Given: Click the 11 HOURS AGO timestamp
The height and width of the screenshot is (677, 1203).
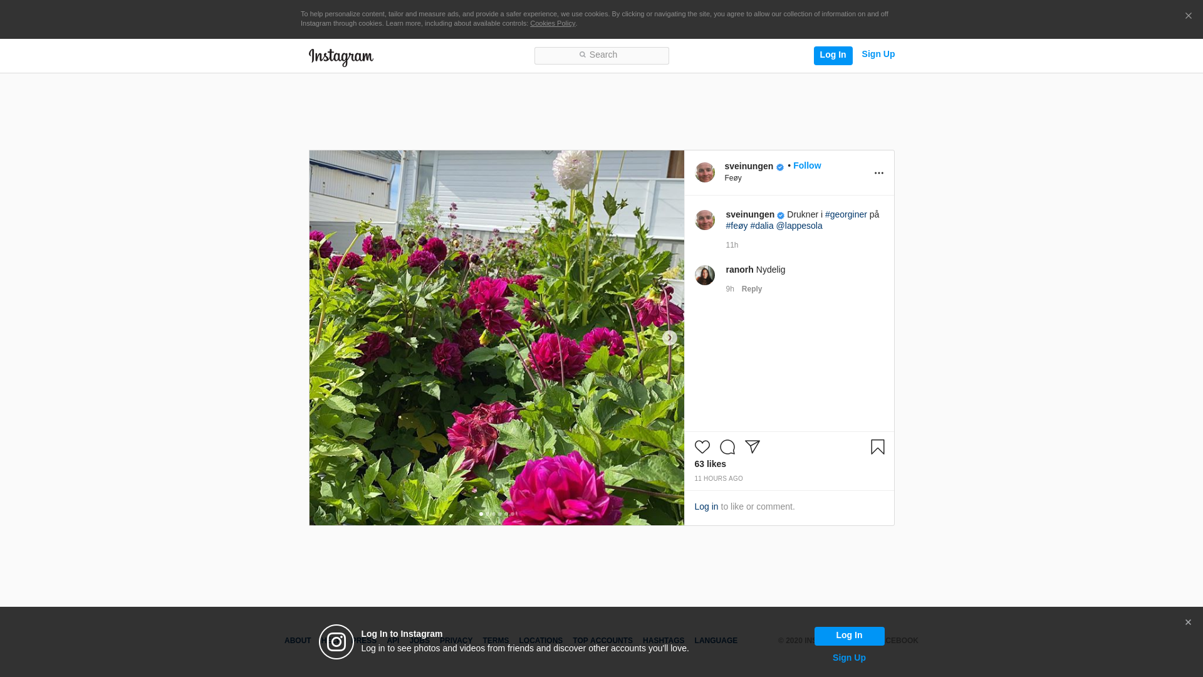Looking at the screenshot, I should click(x=719, y=478).
